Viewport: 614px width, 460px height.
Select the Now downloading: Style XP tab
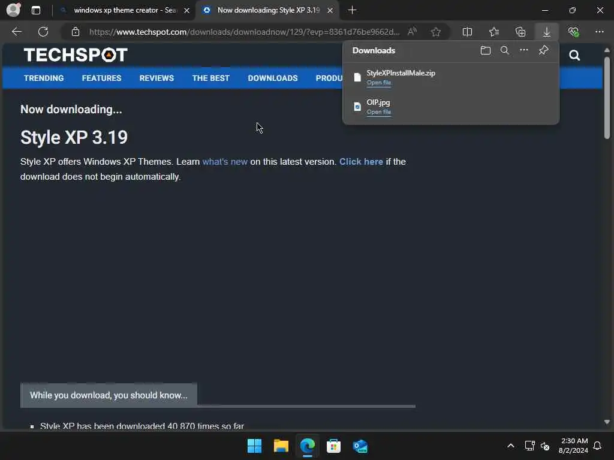coord(268,10)
